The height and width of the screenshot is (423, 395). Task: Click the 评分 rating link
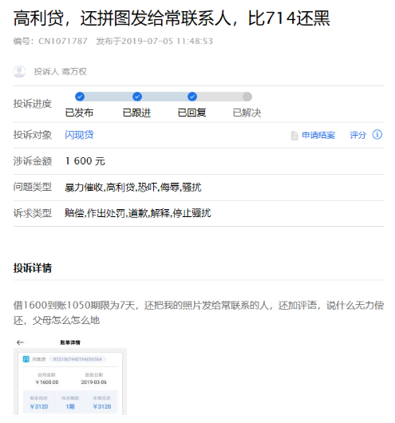(357, 135)
